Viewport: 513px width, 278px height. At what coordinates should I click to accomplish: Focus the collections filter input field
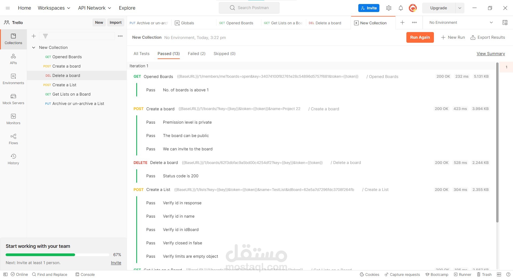(x=77, y=36)
